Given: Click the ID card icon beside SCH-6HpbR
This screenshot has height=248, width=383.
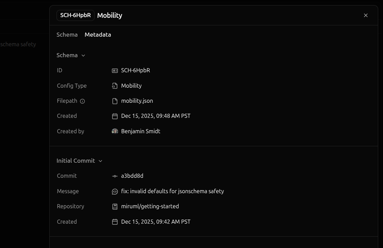Looking at the screenshot, I should (115, 71).
